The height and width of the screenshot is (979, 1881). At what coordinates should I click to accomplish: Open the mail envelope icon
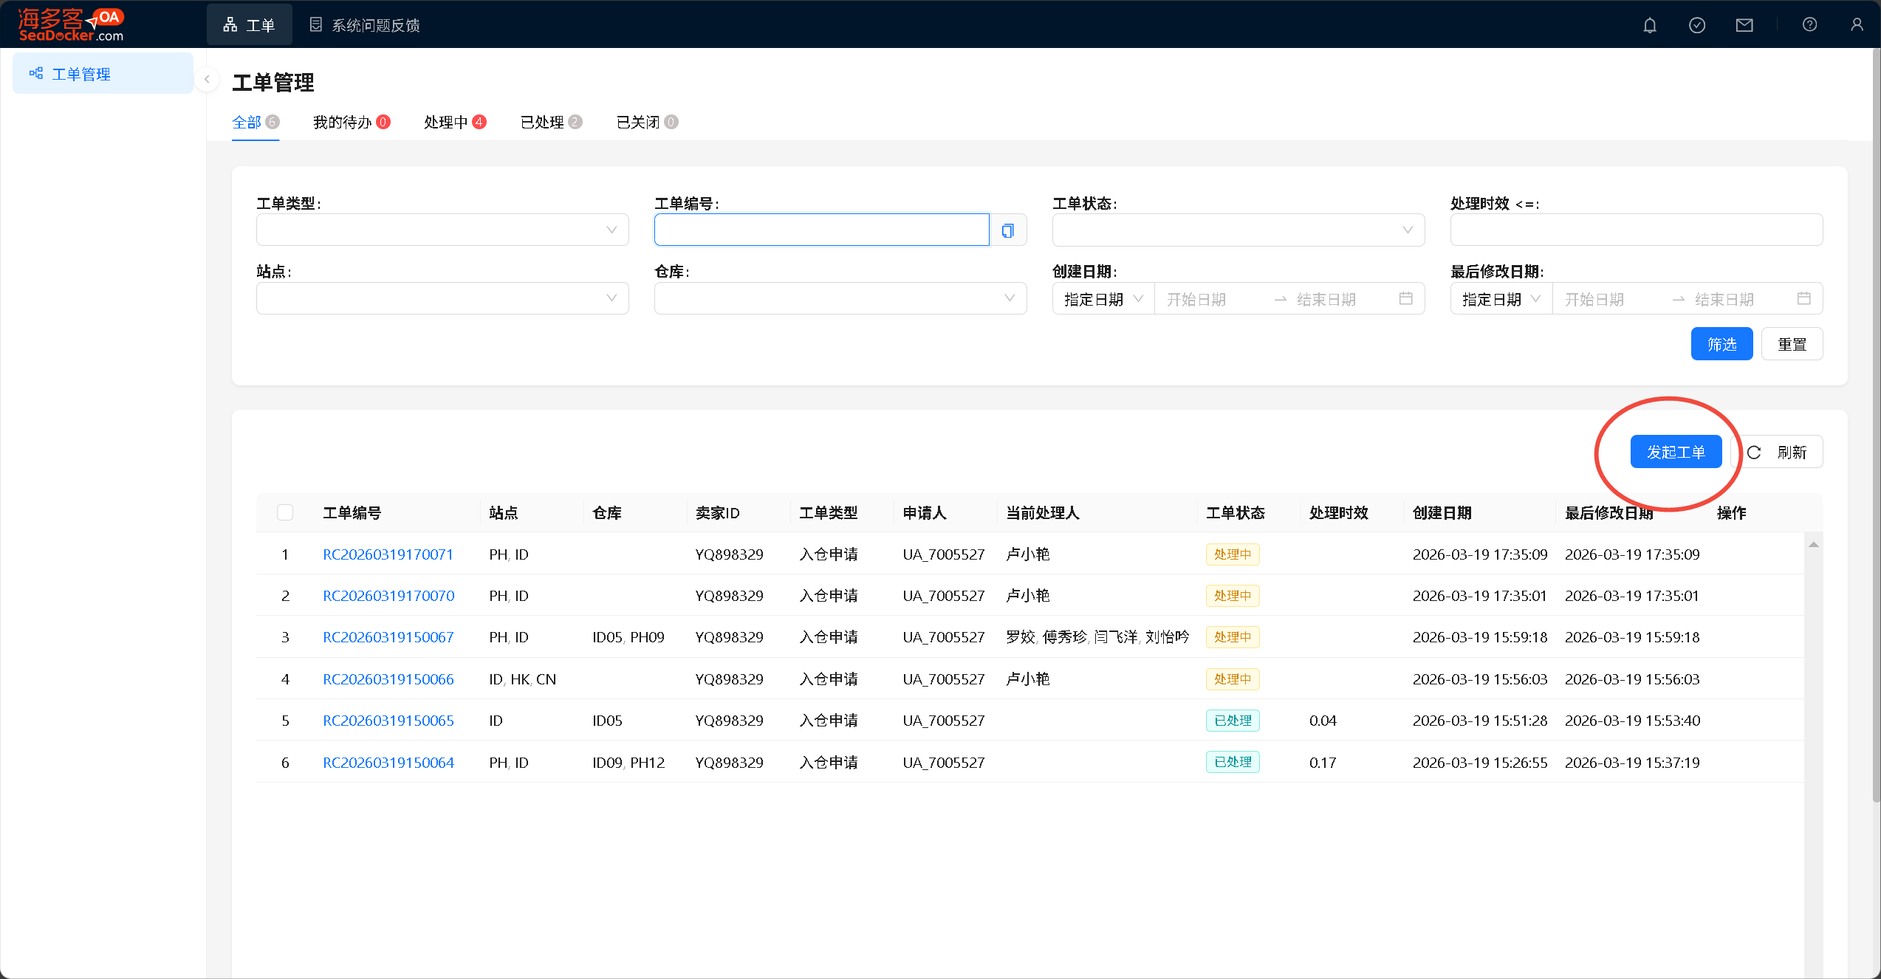(1744, 25)
